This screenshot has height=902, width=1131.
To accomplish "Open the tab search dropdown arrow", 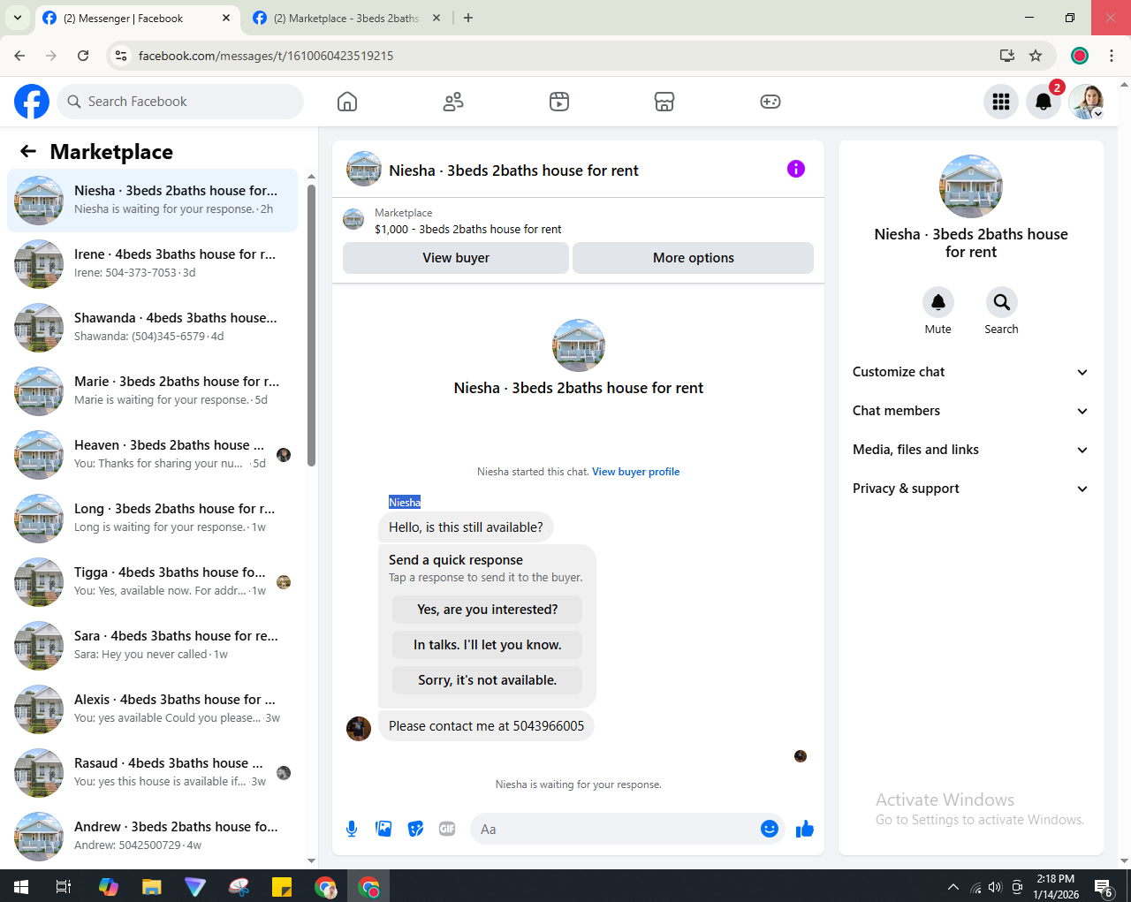I will (x=17, y=18).
